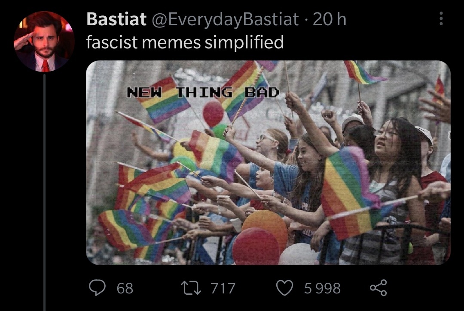
Task: Open the reply comment icon
Action: tap(98, 287)
